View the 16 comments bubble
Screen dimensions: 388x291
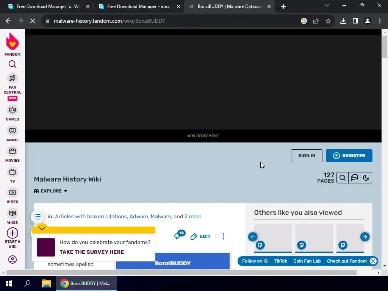click(180, 235)
